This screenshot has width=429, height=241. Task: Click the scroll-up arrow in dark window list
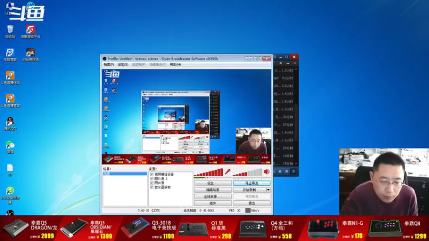(296, 70)
